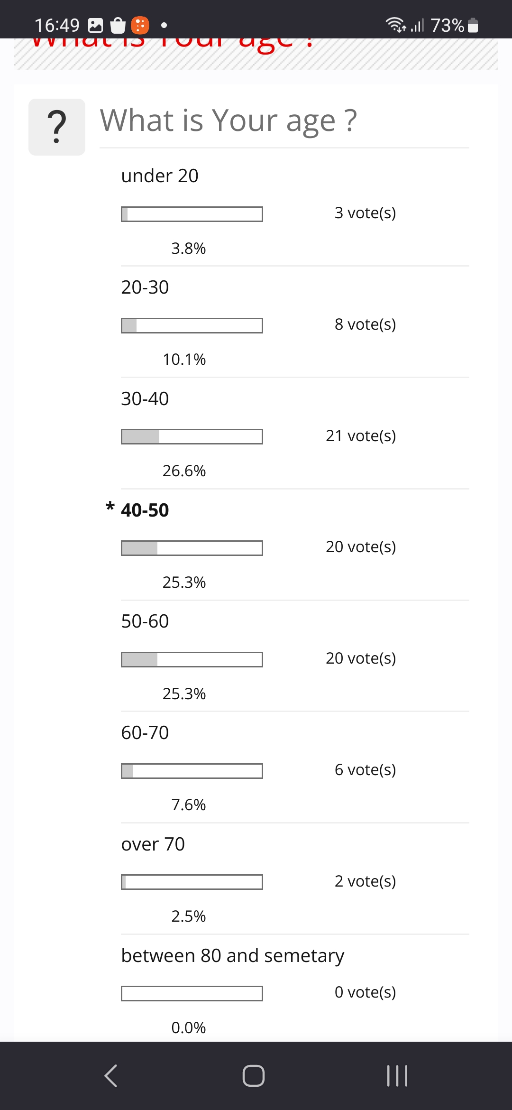512x1110 pixels.
Task: Tap the orange app notification icon
Action: pos(140,25)
